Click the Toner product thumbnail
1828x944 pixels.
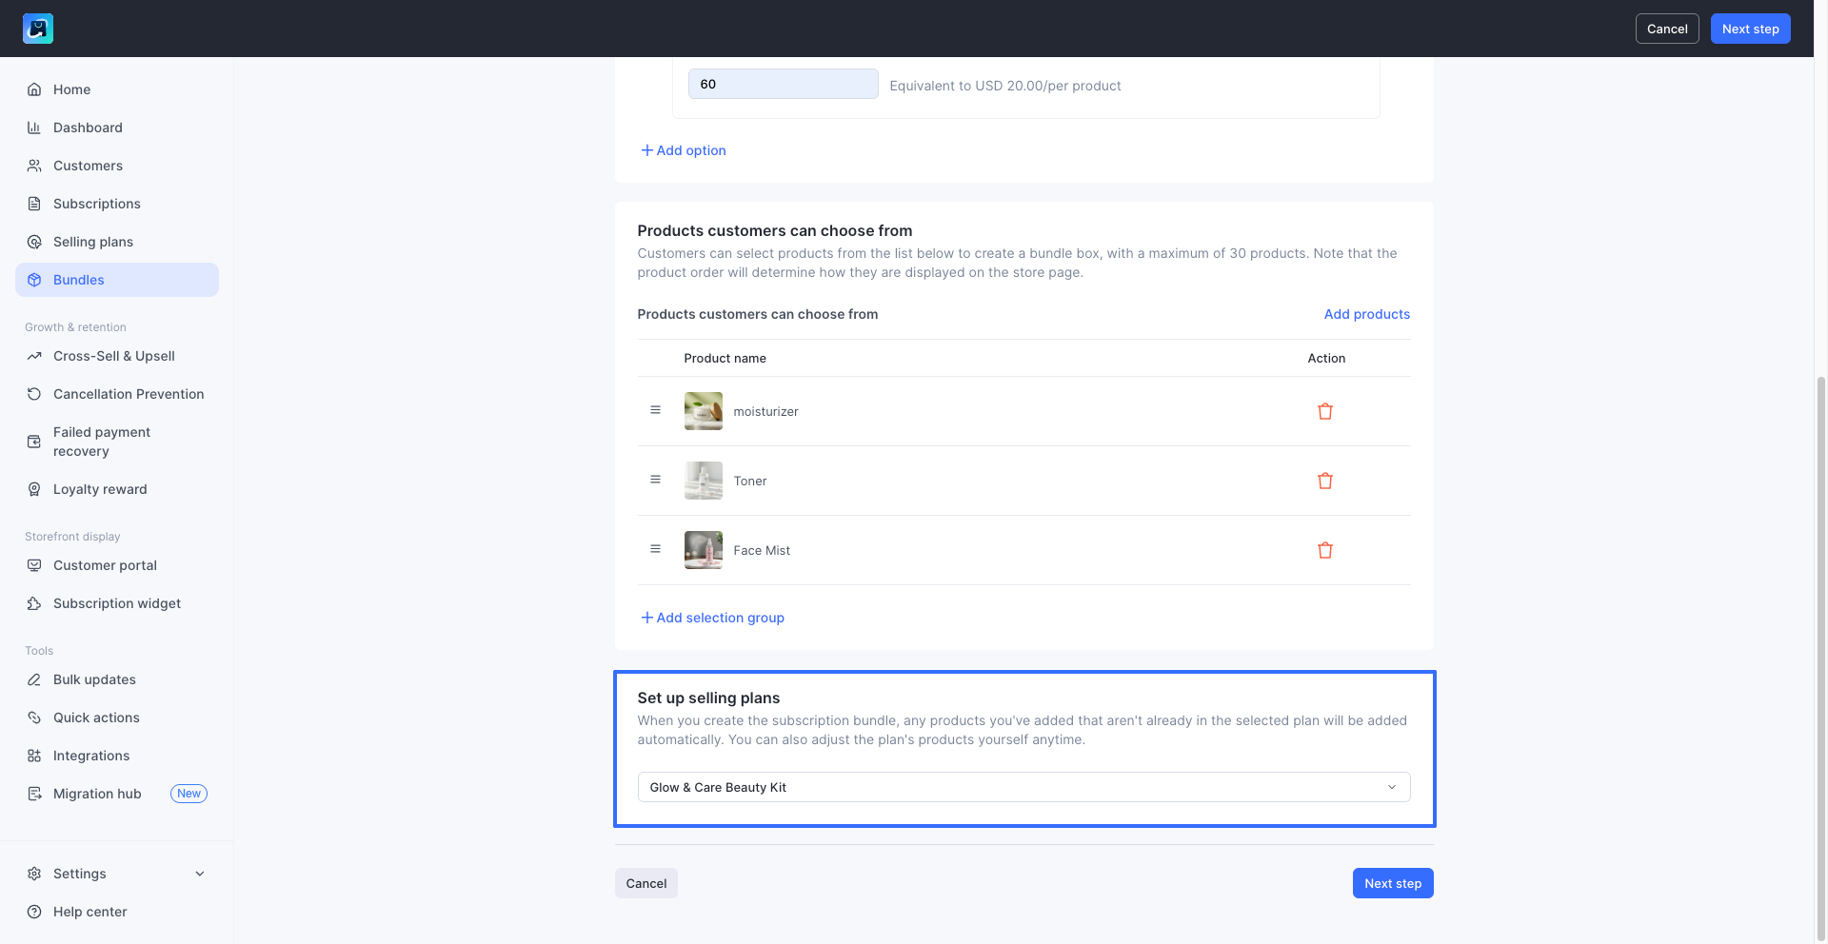704,481
